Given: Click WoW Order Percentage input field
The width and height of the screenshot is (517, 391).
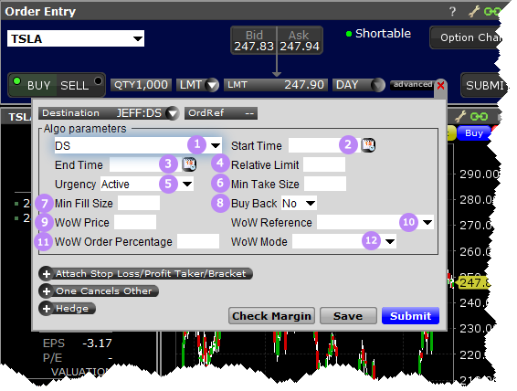Looking at the screenshot, I should coord(198,241).
